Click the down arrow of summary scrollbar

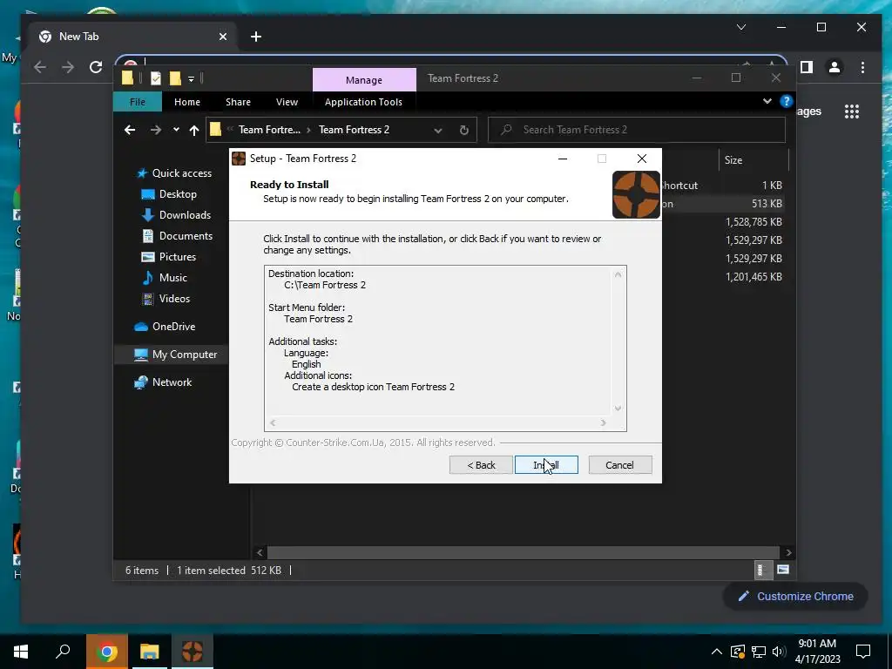618,408
